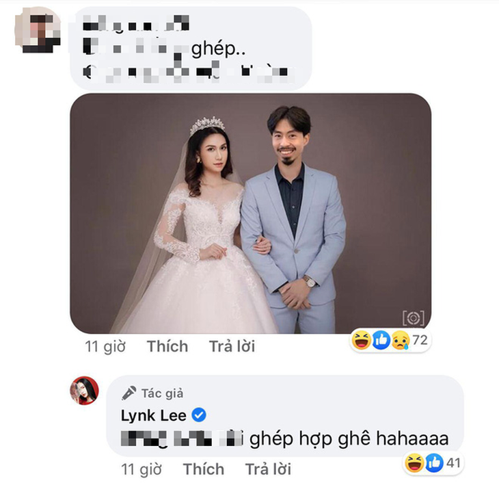
Task: Click the laughing emoji on the photo comment
Action: (361, 340)
